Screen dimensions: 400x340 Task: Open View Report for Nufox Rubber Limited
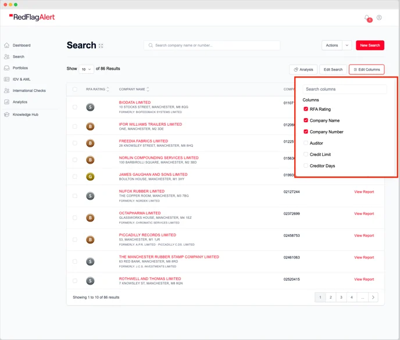pyautogui.click(x=364, y=192)
